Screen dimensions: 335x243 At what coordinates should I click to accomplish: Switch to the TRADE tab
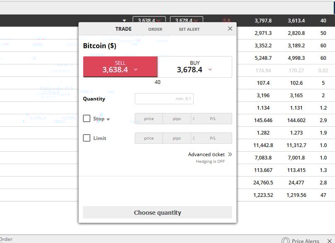(124, 29)
